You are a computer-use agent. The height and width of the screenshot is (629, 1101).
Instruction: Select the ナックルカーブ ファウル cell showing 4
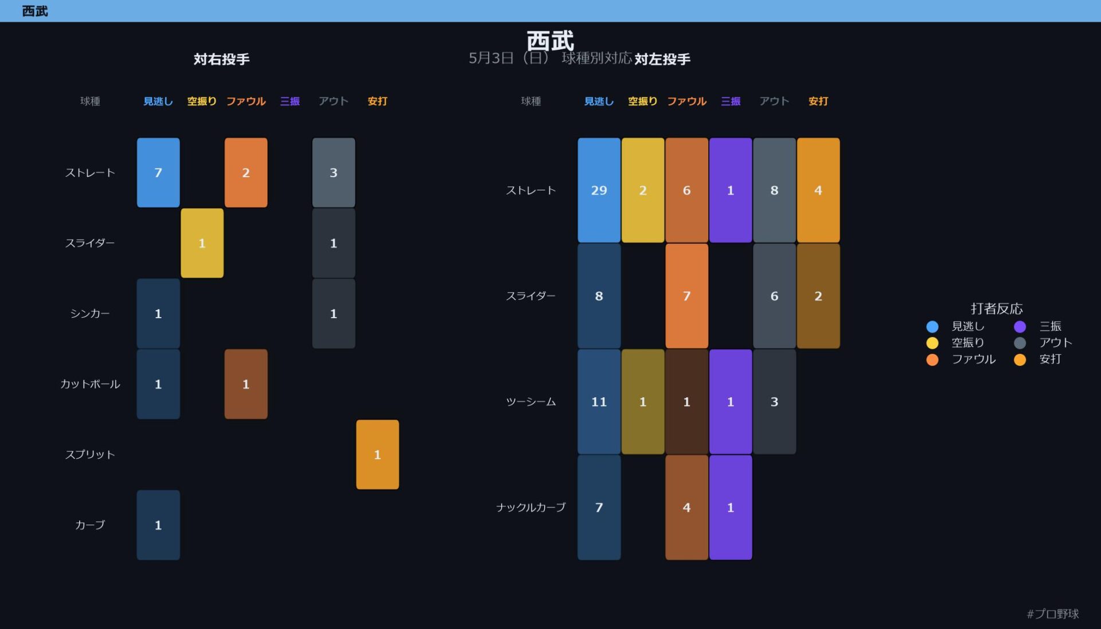pos(687,507)
